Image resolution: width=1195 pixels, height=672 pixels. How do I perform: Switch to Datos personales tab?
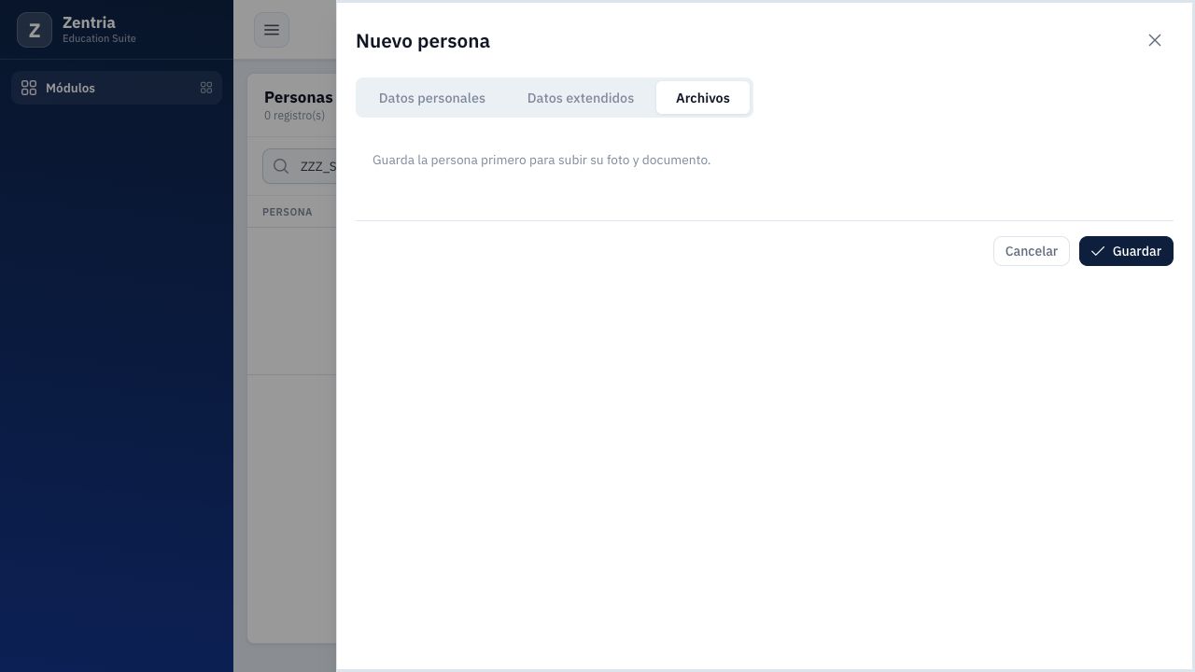432,98
